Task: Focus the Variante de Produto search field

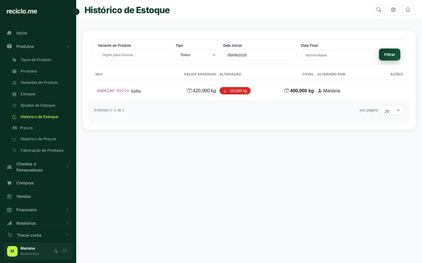Action: coord(135,55)
